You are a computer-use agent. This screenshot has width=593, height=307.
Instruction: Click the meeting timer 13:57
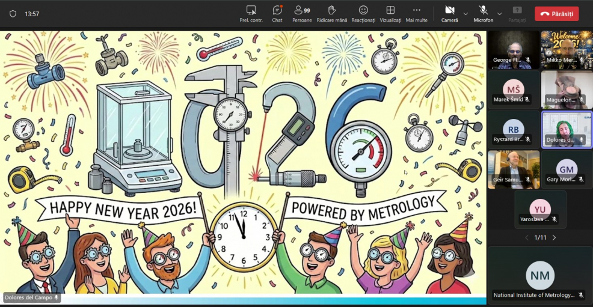tap(32, 14)
